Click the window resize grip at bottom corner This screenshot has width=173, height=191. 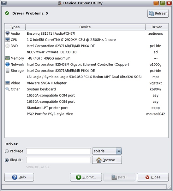tap(169, 187)
